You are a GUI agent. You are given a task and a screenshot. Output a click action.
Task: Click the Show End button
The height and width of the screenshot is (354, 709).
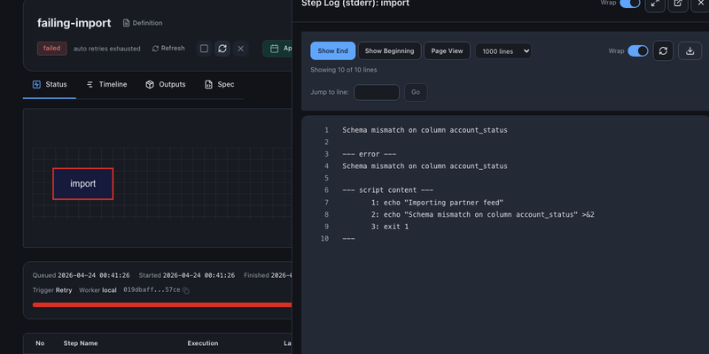coord(333,51)
